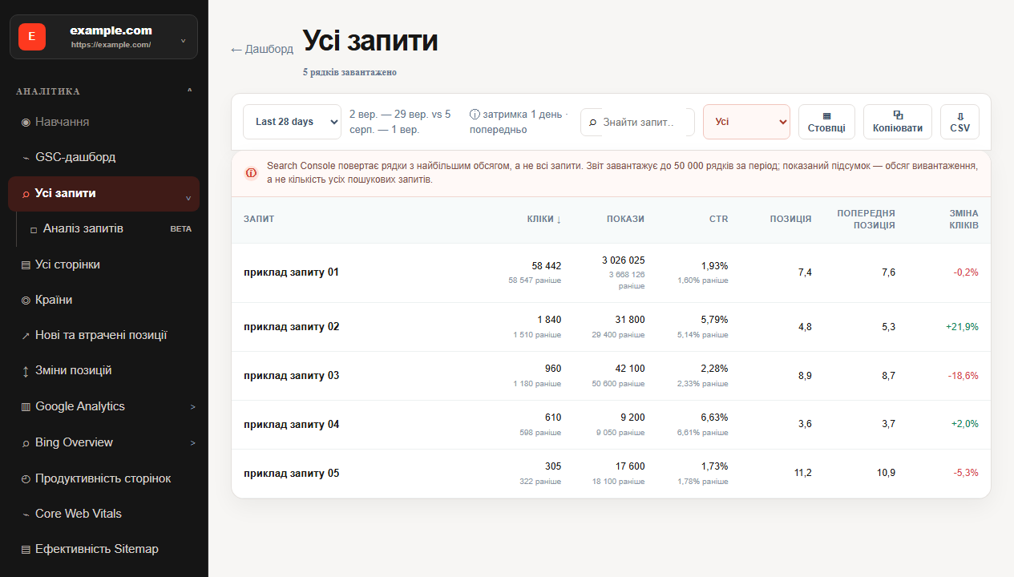Open the Країни report
The height and width of the screenshot is (577, 1014).
coord(104,301)
